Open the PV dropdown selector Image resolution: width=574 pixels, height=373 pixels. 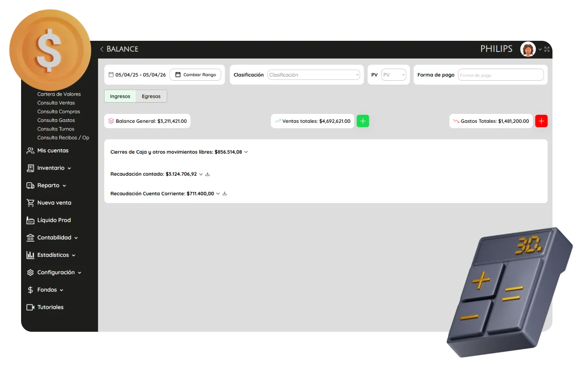pos(393,75)
